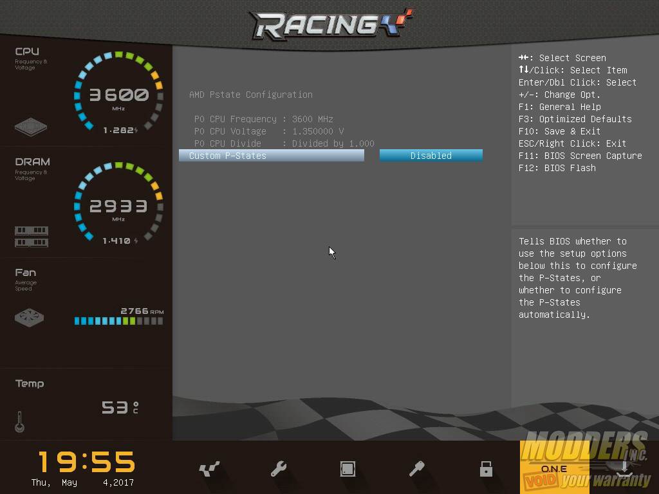Click the CPU voltage reading 1.282
659x494 pixels.
(120, 130)
